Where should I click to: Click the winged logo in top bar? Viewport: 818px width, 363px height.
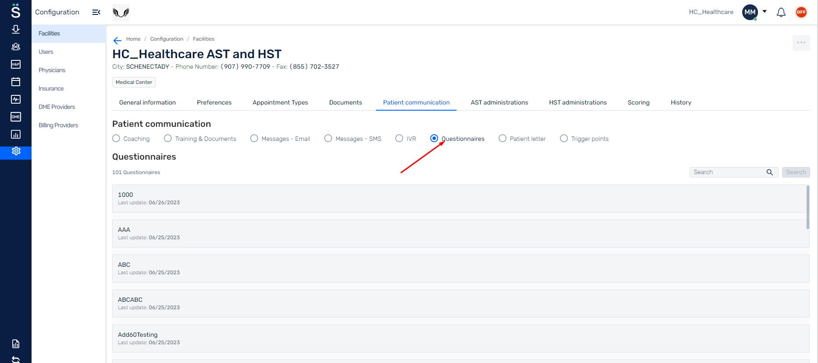121,12
